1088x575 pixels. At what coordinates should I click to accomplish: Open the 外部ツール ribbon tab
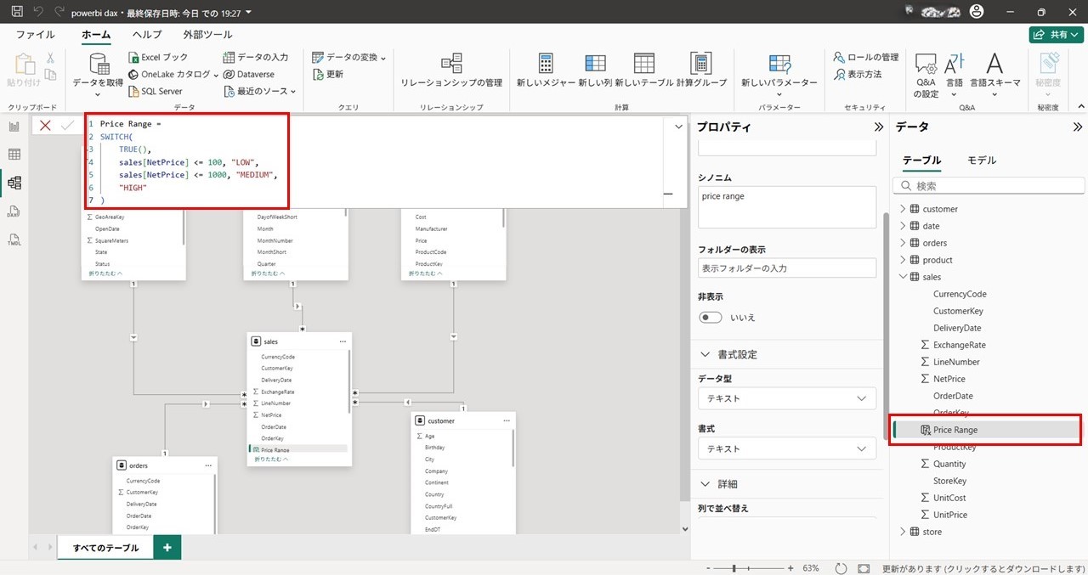207,35
